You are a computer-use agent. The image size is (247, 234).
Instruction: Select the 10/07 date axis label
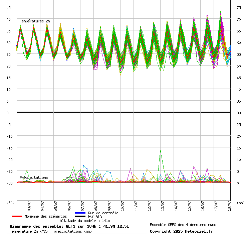(123, 206)
